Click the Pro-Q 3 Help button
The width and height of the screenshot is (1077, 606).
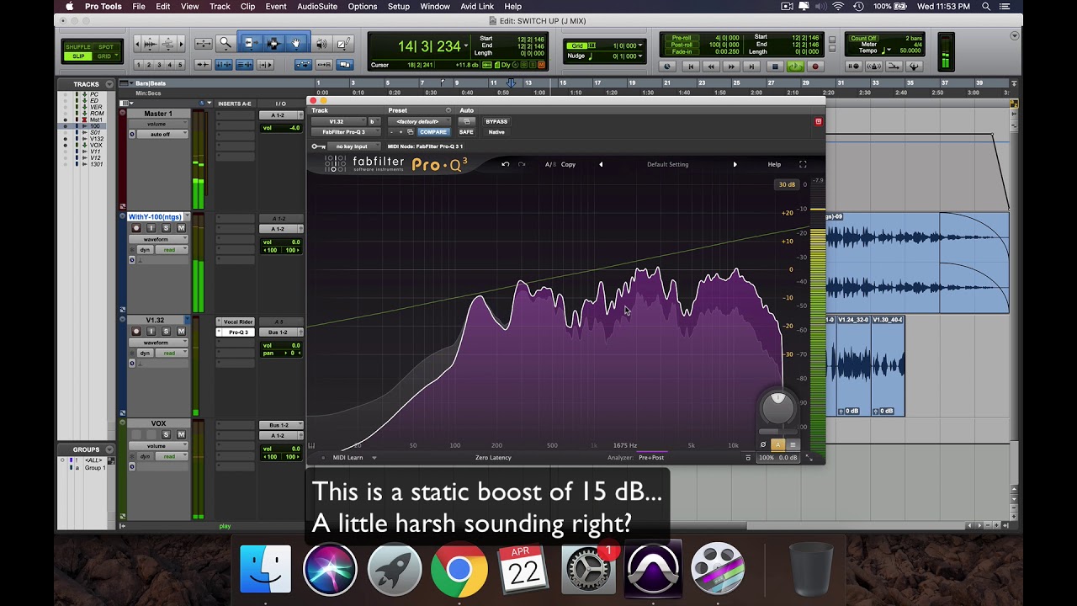(x=774, y=164)
